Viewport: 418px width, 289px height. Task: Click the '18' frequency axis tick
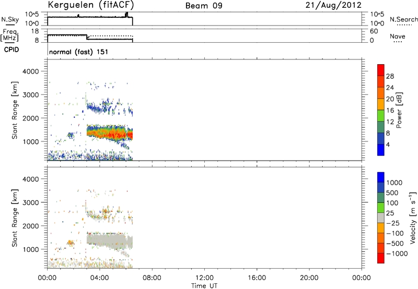[x=34, y=31]
